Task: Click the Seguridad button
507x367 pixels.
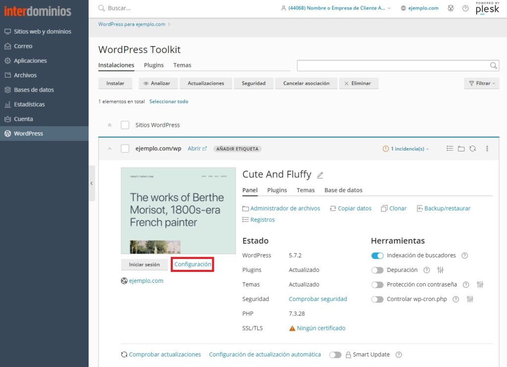Action: [253, 83]
